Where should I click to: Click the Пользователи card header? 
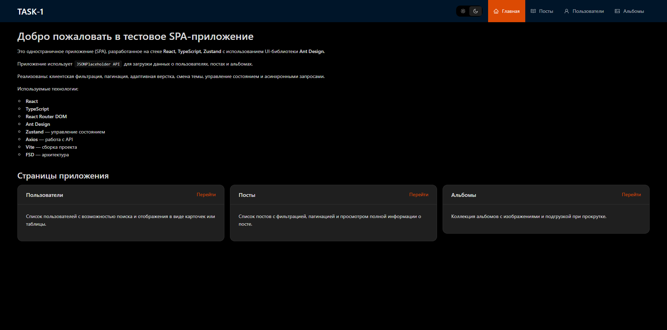[x=44, y=195]
